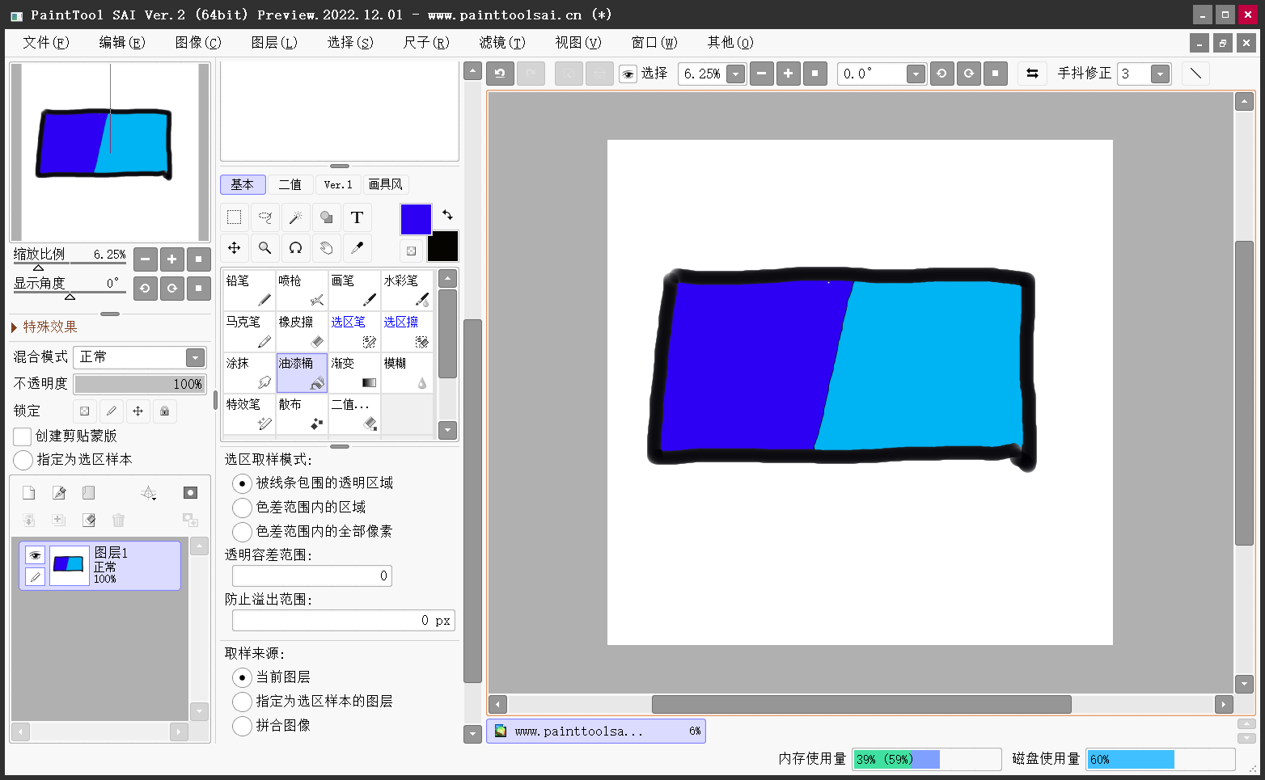Select the hand pan tool
Image resolution: width=1265 pixels, height=780 pixels.
coord(326,248)
